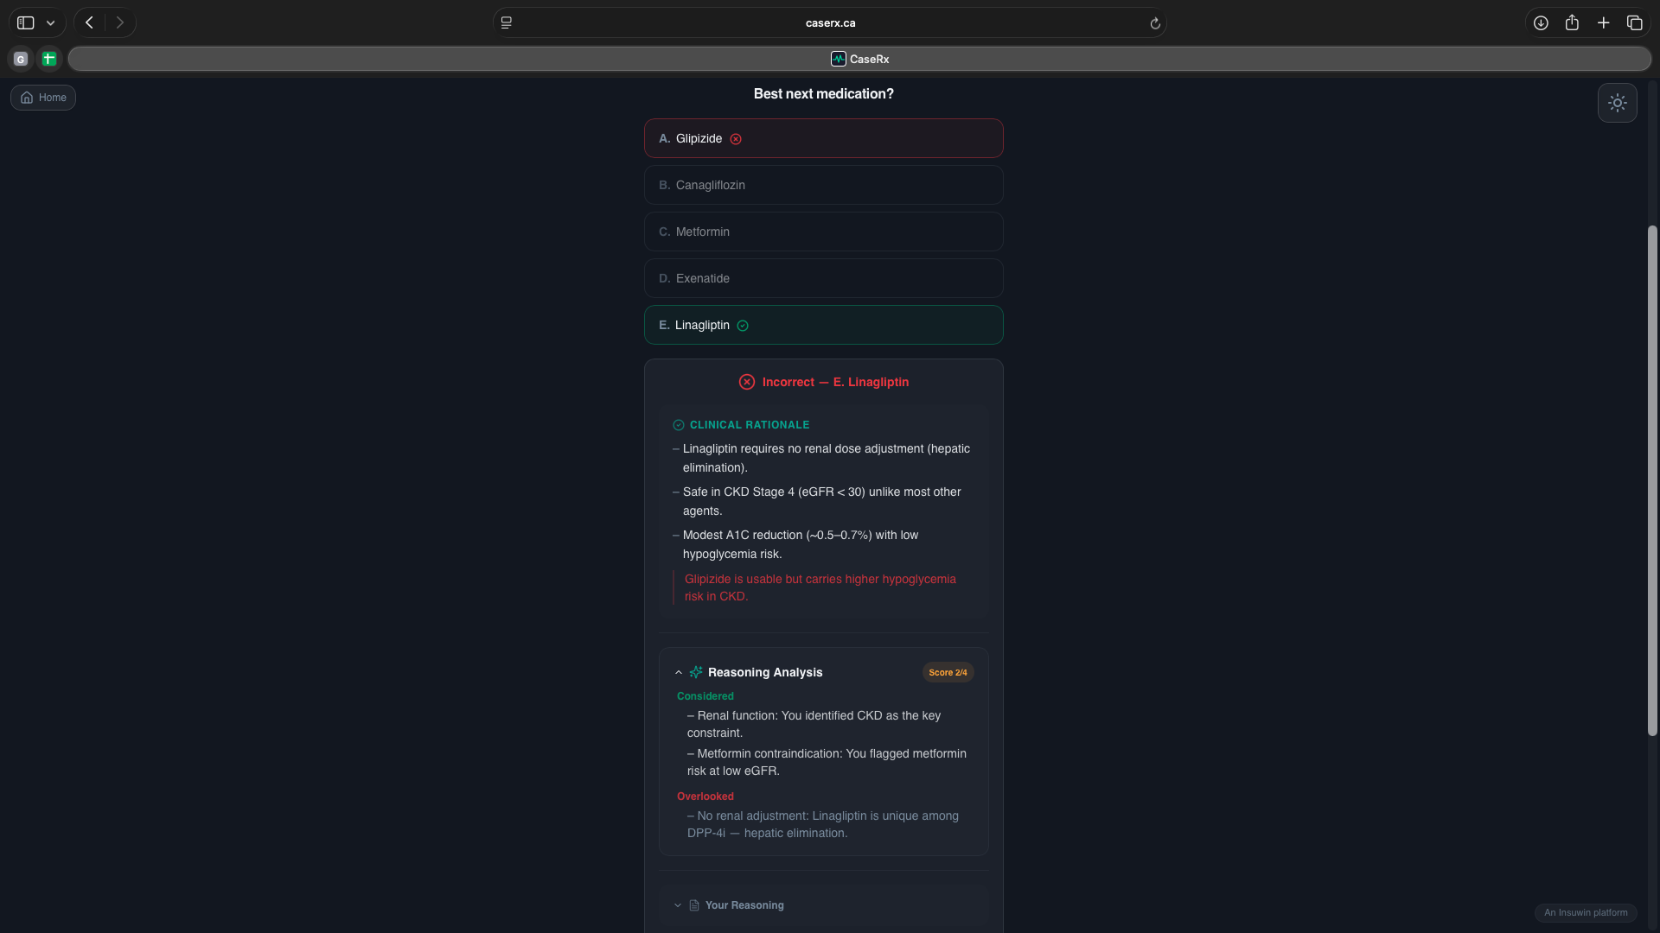1660x933 pixels.
Task: Open the Safari sidebar panel
Action: click(26, 22)
